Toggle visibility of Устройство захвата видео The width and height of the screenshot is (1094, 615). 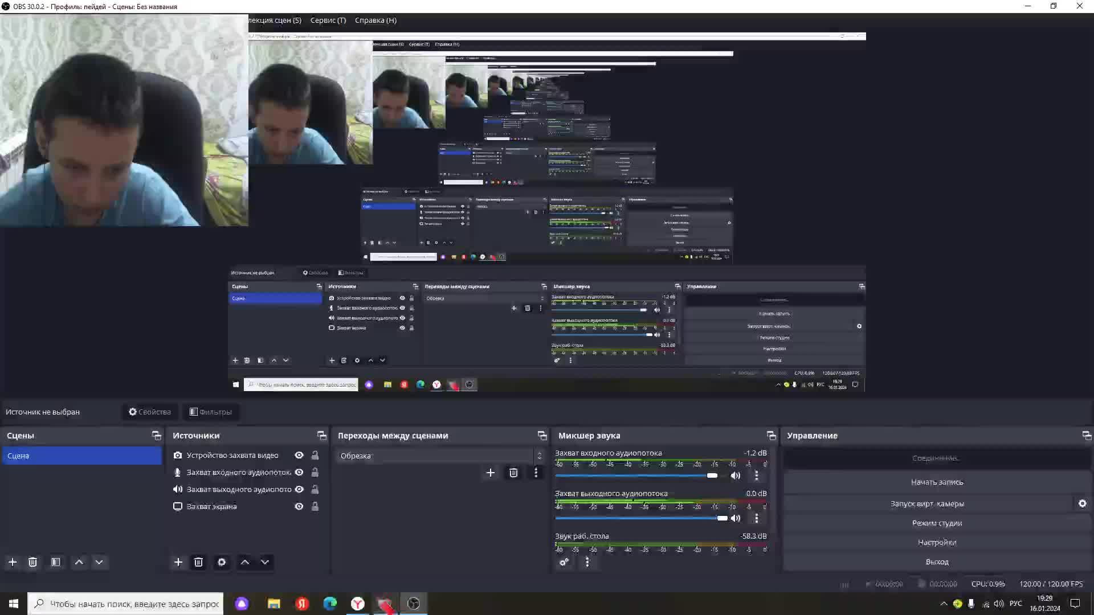pos(299,455)
